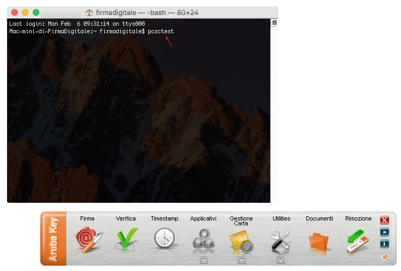Viewport: 401px width, 271px height.
Task: Click the Utilities label
Action: (x=281, y=218)
